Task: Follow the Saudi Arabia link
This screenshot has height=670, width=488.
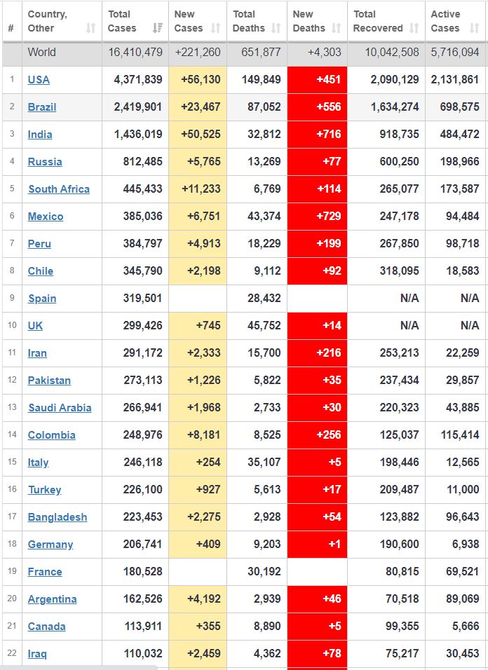Action: (60, 408)
